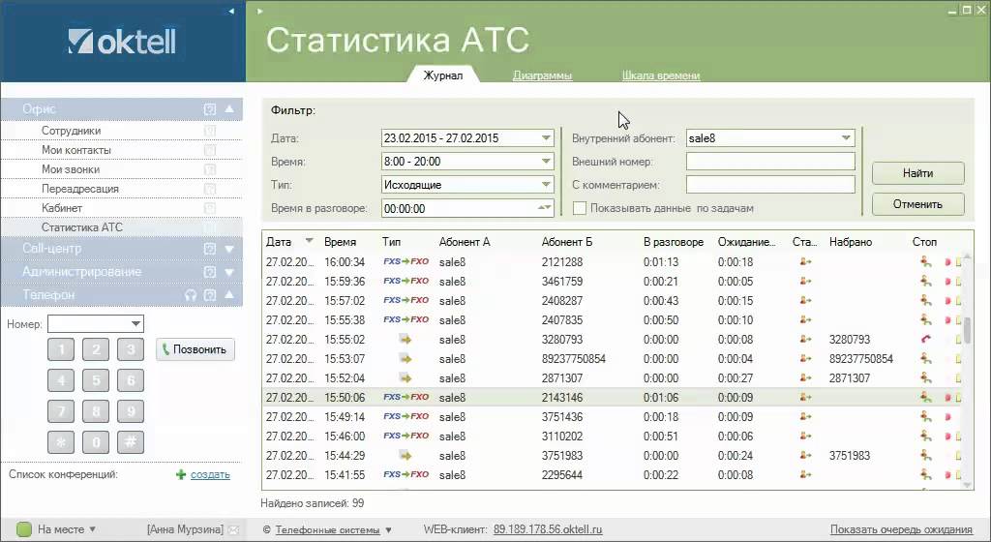This screenshot has height=542, width=991.
Task: Click the status person icon in the 15:59:36 row
Action: pos(805,281)
